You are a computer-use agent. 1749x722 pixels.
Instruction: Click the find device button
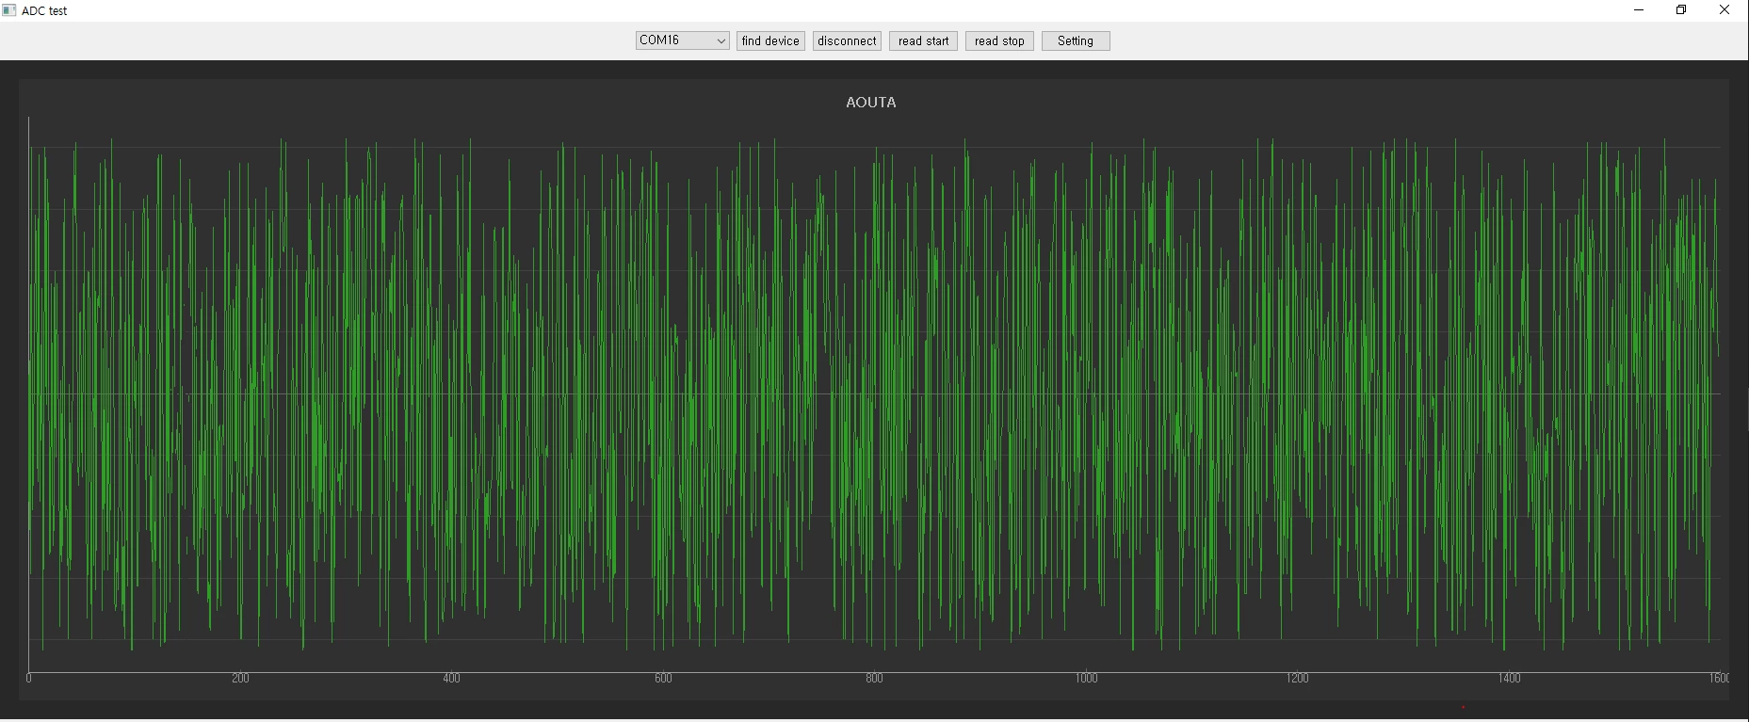pyautogui.click(x=770, y=40)
